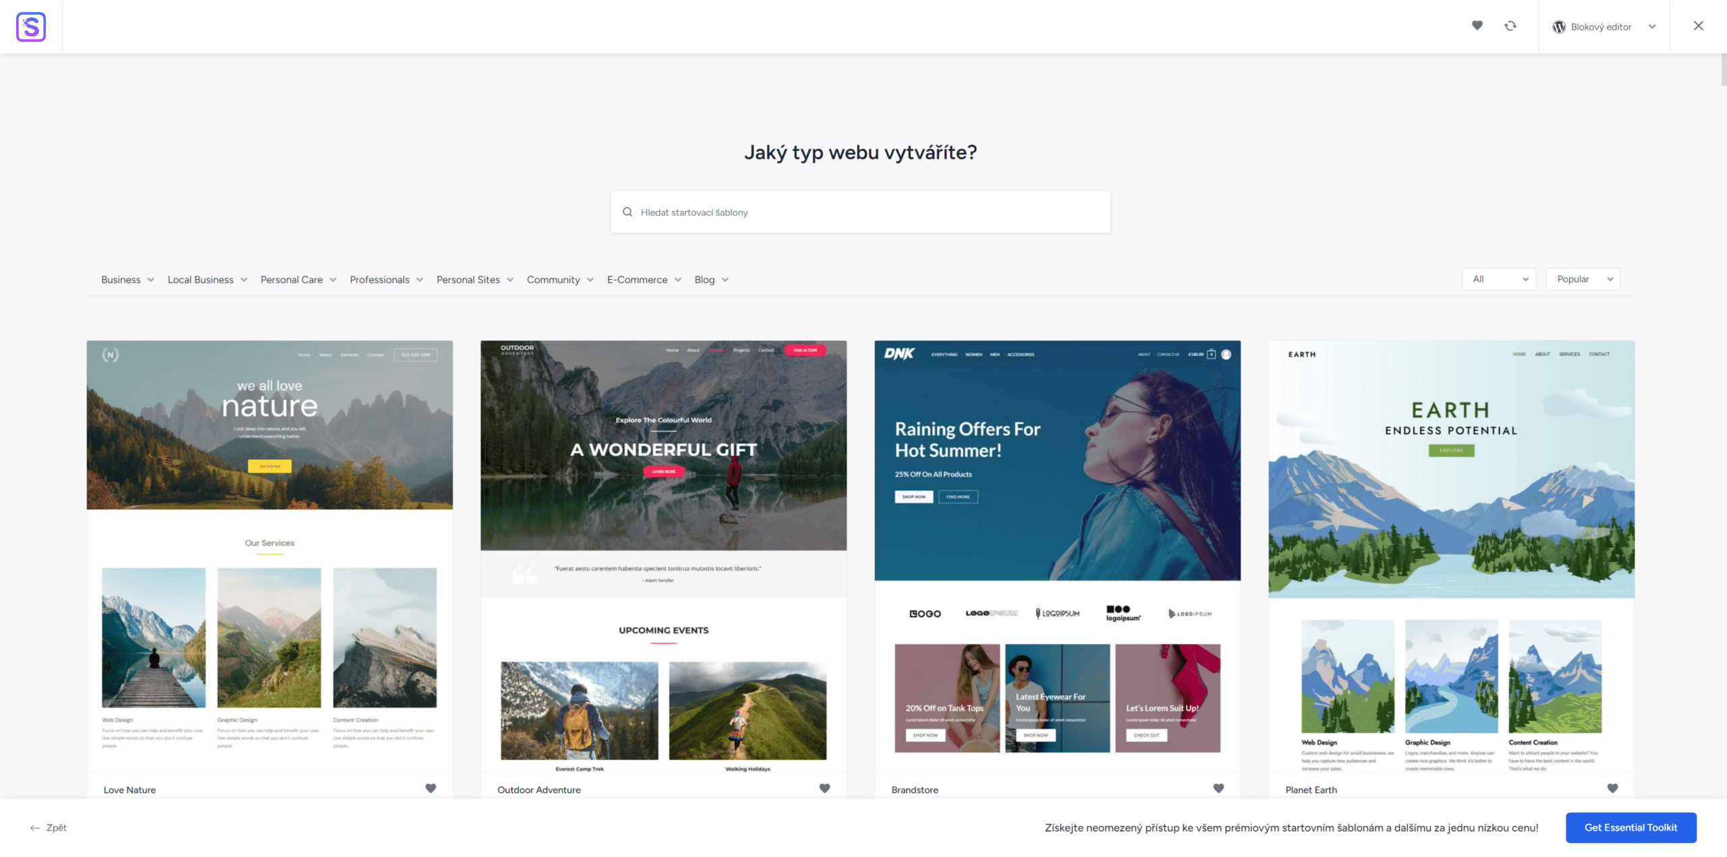Viewport: 1727px width, 857px height.
Task: Click the page vertical scrollbar thumb
Action: [x=1724, y=69]
